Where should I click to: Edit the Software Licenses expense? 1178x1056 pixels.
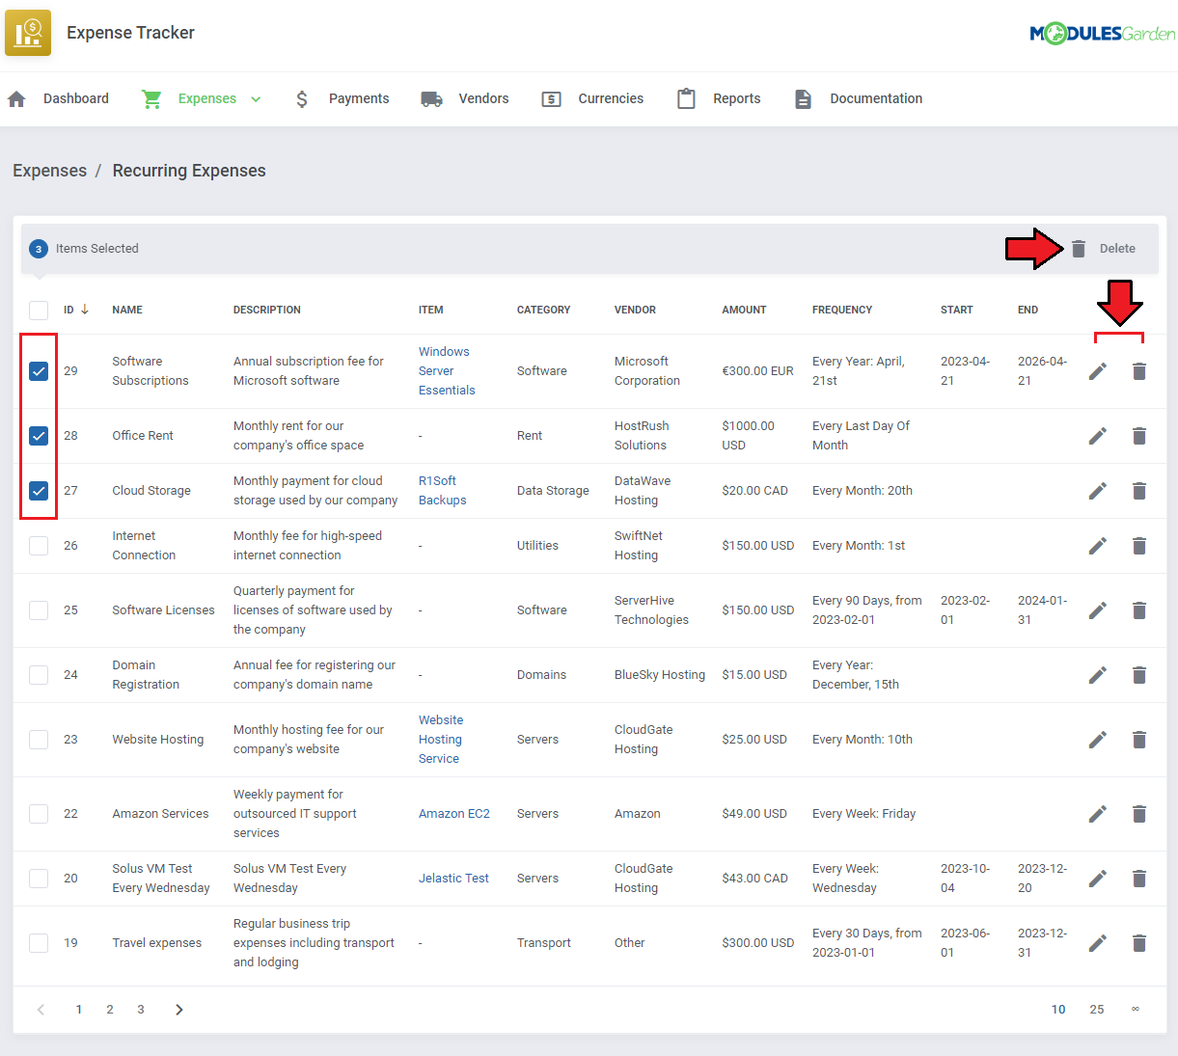1098,610
